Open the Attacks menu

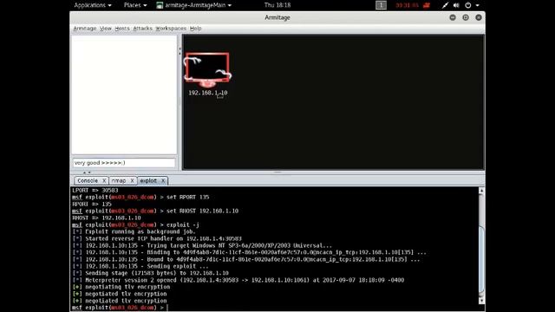[142, 29]
